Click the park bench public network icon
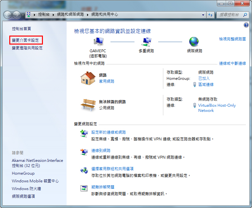252x208 pixels. [x=88, y=104]
